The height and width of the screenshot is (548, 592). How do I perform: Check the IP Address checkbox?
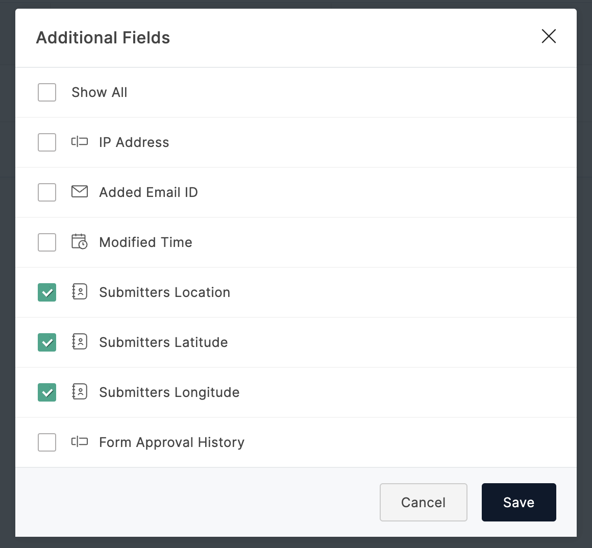click(47, 142)
